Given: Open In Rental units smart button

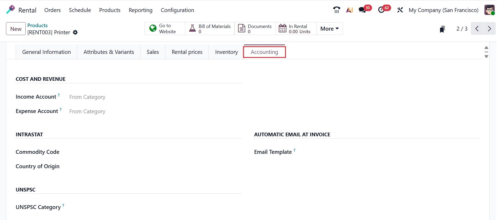Looking at the screenshot, I should pos(296,29).
